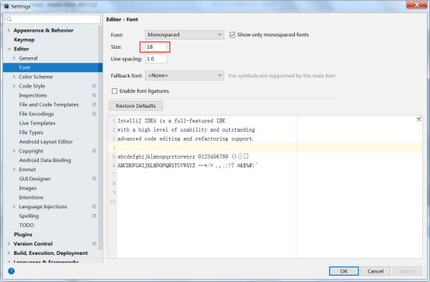Click the project-level icon beside Inspections
Image resolution: width=430 pixels, height=282 pixels.
(x=94, y=95)
